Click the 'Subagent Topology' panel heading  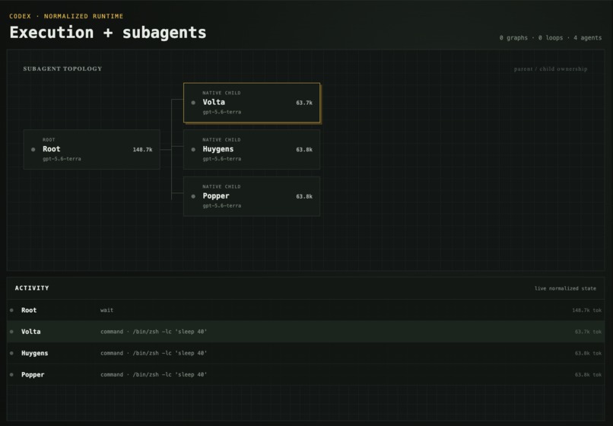pyautogui.click(x=62, y=69)
